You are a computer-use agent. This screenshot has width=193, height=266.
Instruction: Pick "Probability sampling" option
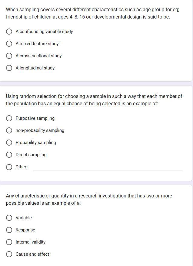(9, 143)
